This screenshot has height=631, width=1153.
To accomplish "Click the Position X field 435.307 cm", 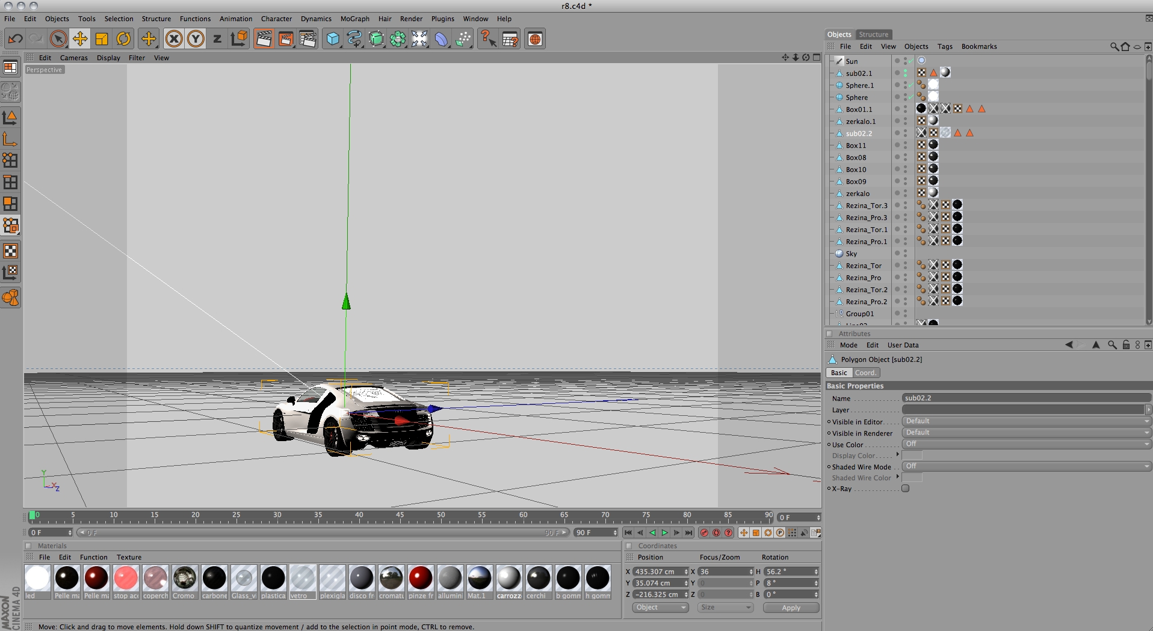I will click(x=660, y=572).
